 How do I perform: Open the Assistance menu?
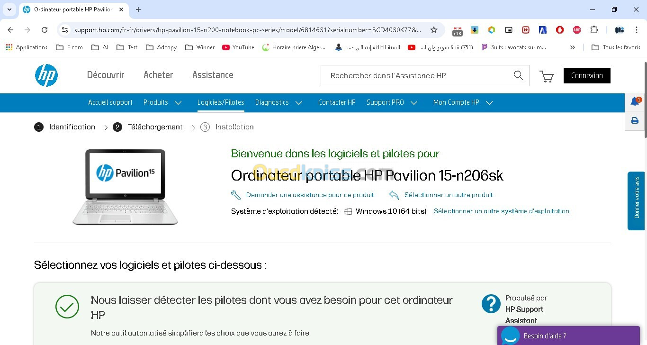(x=213, y=75)
